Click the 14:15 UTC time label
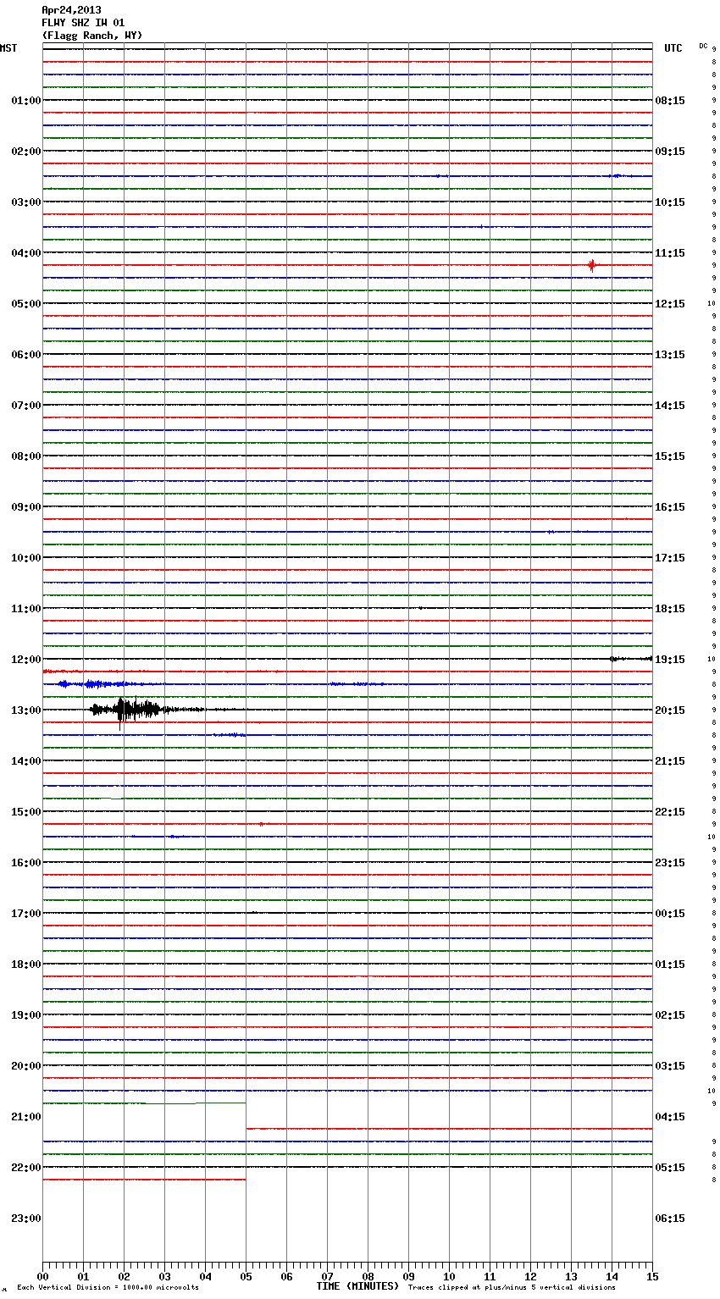720x1299 pixels. 670,406
